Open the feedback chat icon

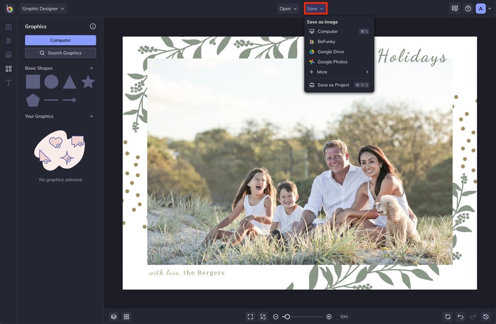coord(455,8)
